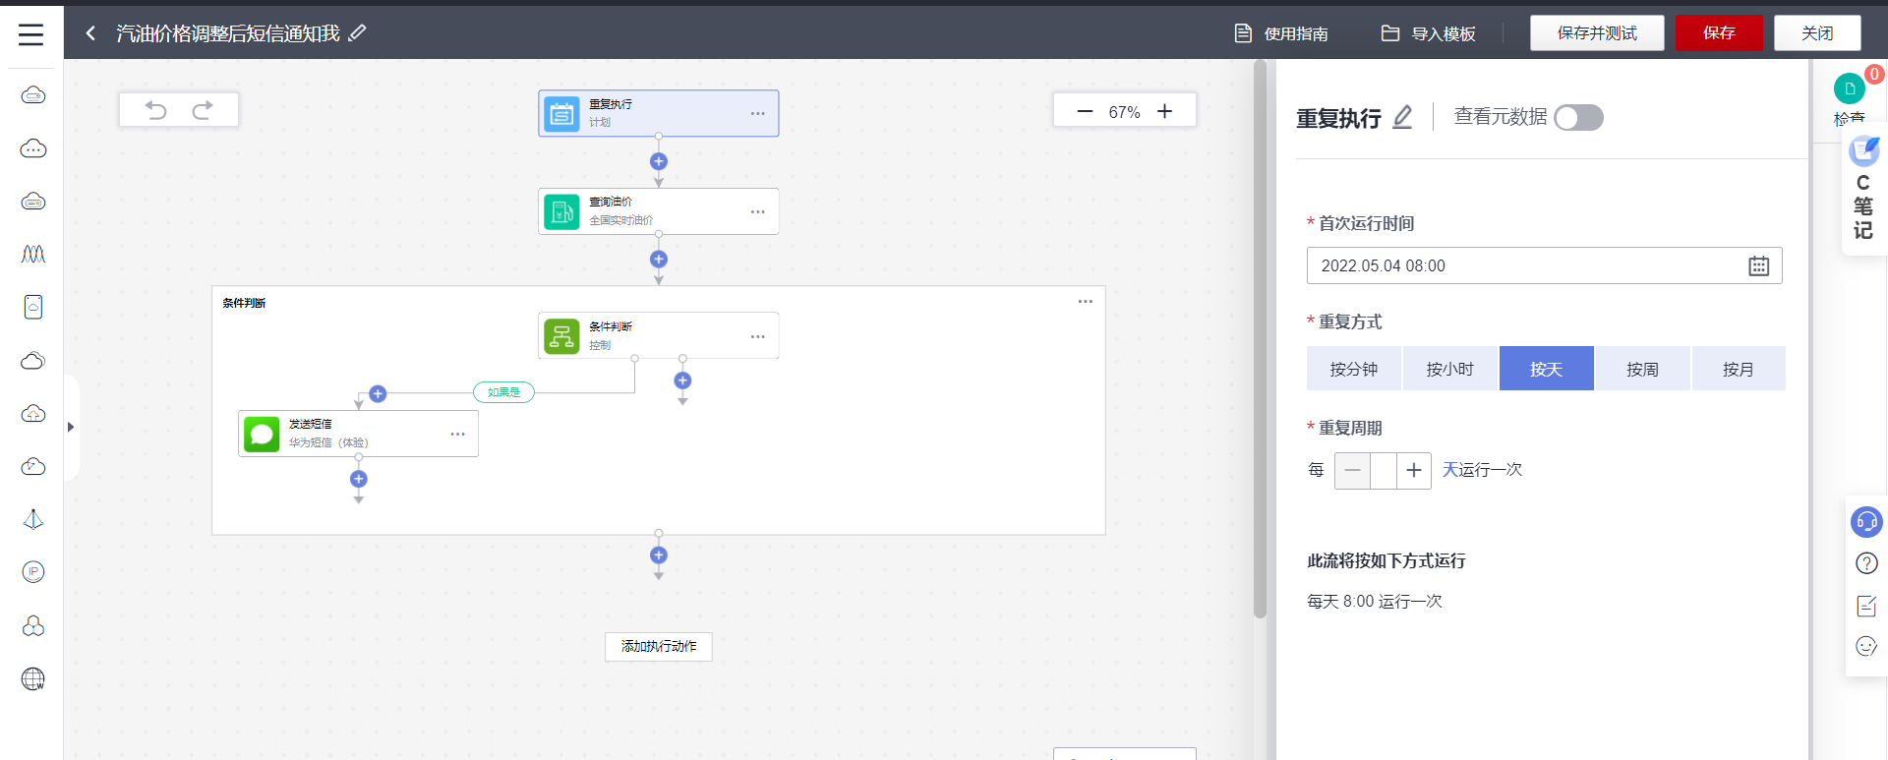
Task: Toggle the 查看元数据 switch
Action: (1578, 117)
